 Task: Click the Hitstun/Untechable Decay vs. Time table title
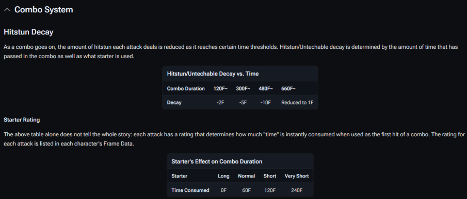pos(213,74)
